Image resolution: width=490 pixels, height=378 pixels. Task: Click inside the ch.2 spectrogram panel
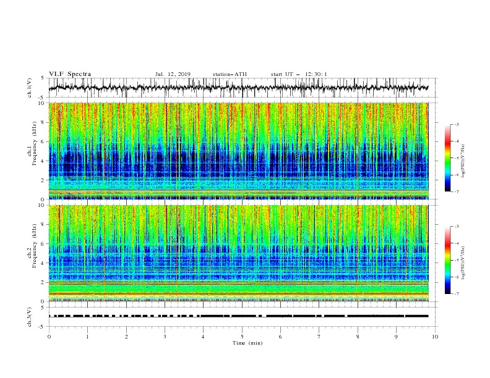pos(239,253)
